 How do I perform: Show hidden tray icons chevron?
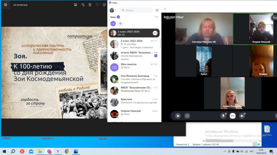click(x=225, y=151)
